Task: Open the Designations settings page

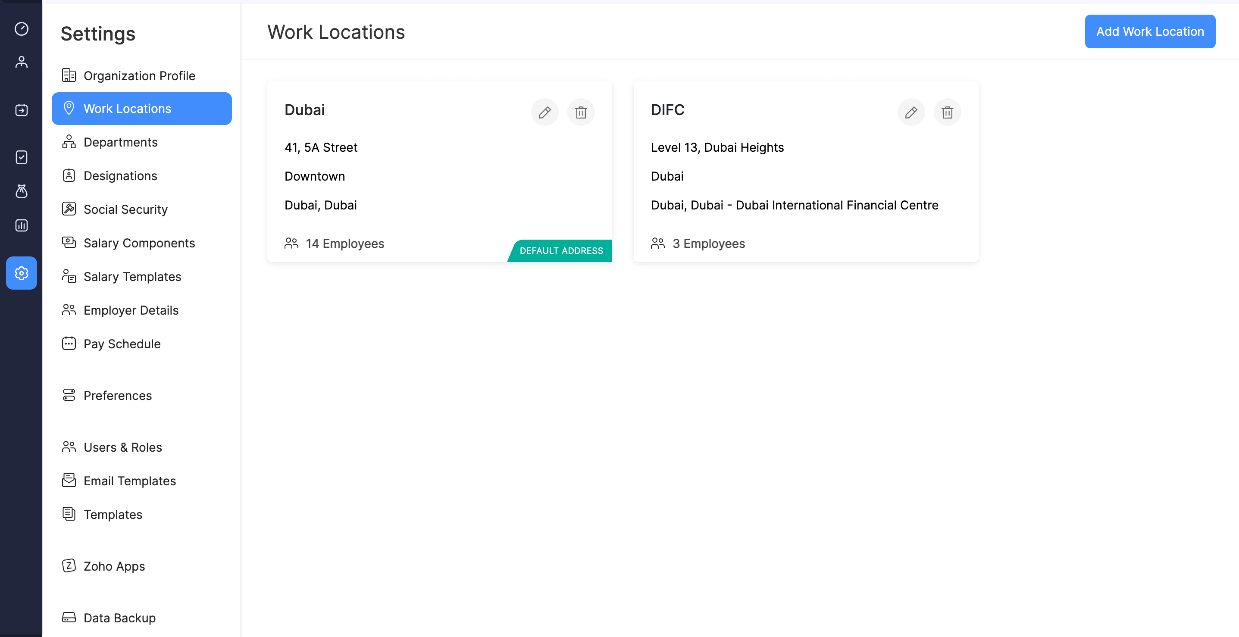Action: tap(120, 175)
